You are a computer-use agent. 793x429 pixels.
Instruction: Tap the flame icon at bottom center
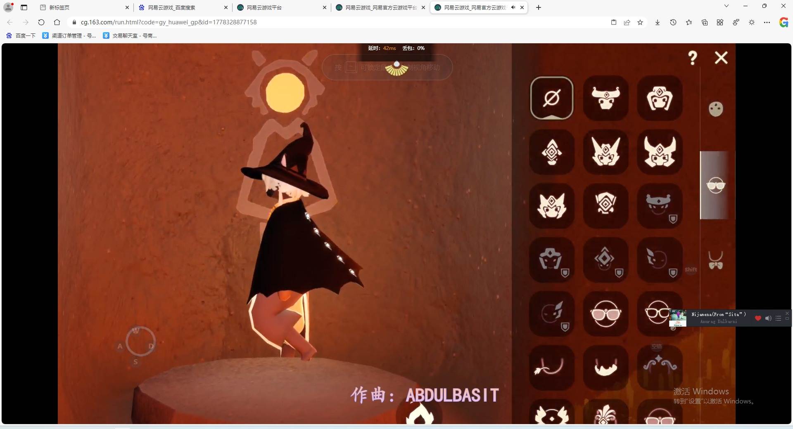click(420, 414)
